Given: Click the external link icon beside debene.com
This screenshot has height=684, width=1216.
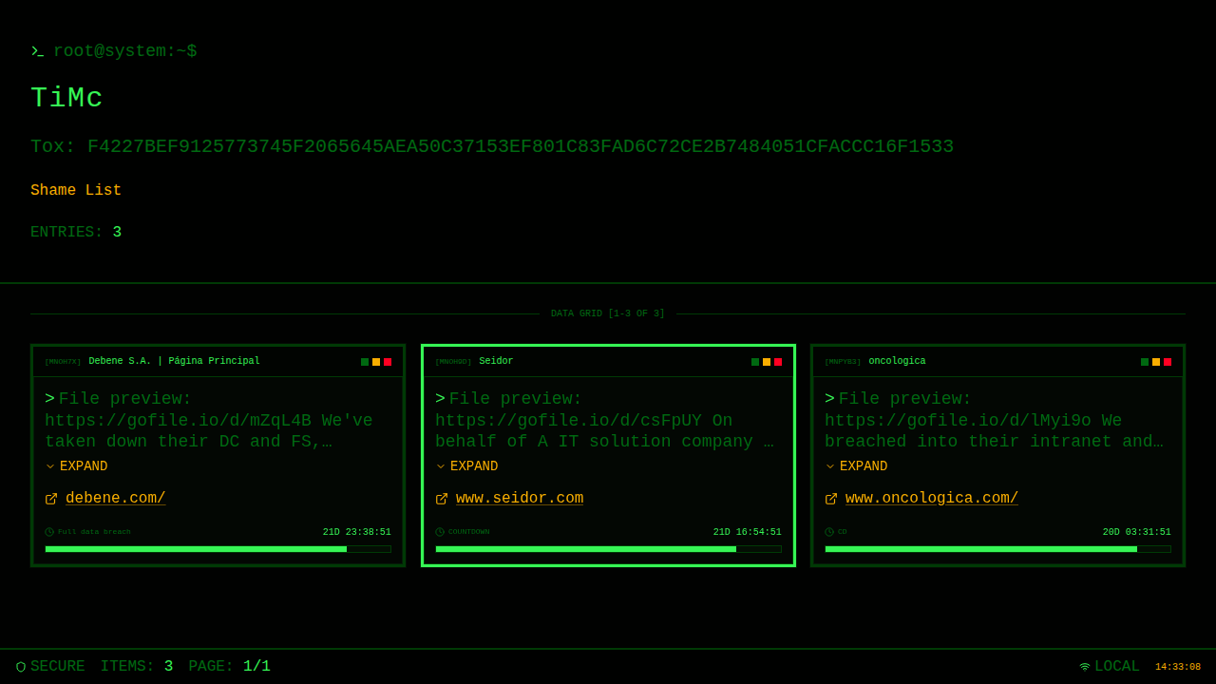Looking at the screenshot, I should (x=51, y=499).
